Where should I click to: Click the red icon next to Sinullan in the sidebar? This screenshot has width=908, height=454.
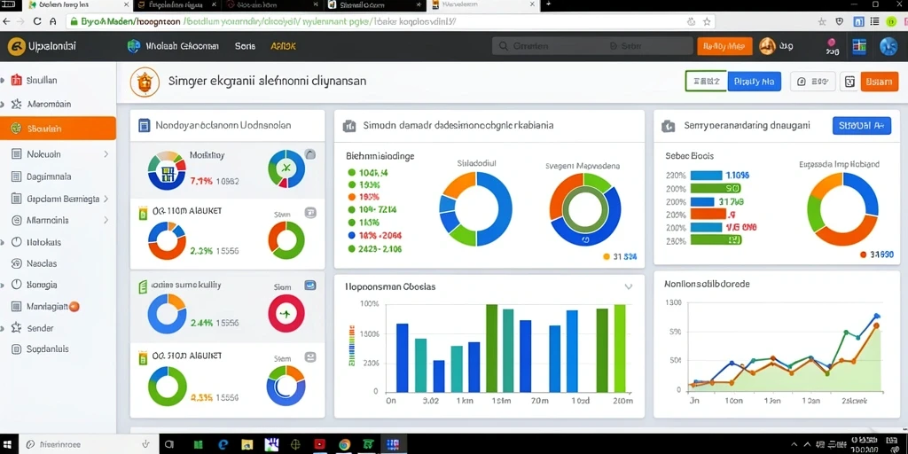pyautogui.click(x=16, y=81)
